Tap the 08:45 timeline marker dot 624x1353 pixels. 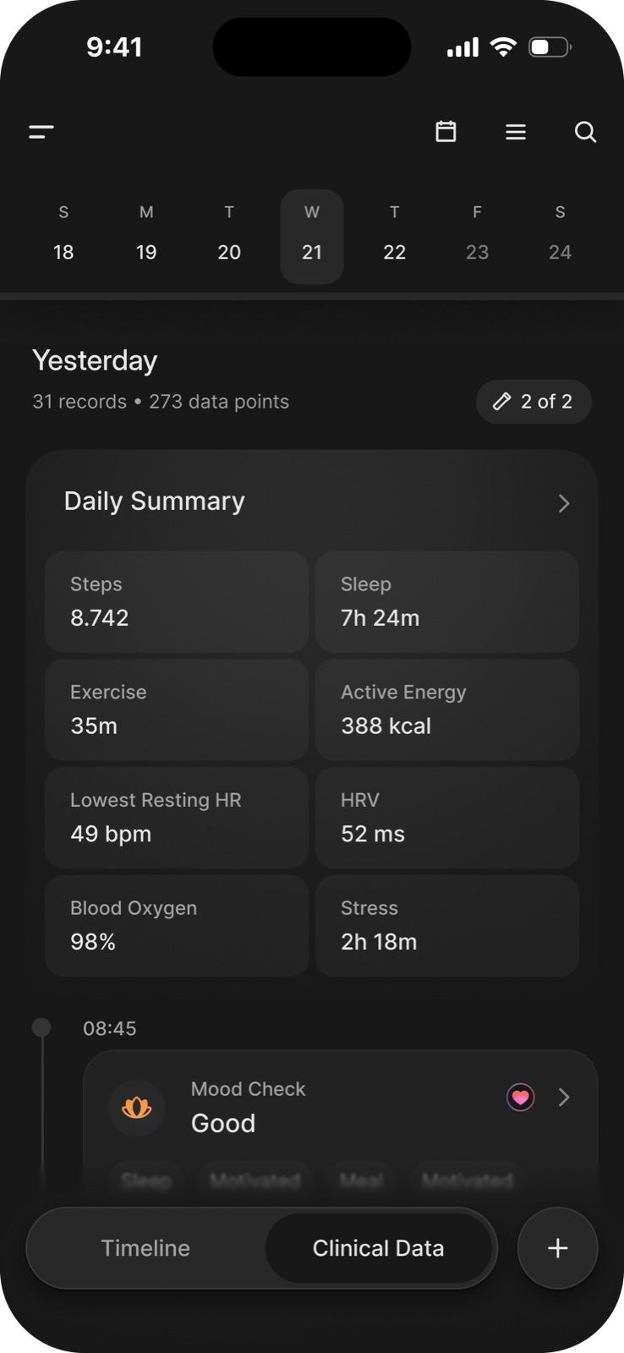[41, 1027]
